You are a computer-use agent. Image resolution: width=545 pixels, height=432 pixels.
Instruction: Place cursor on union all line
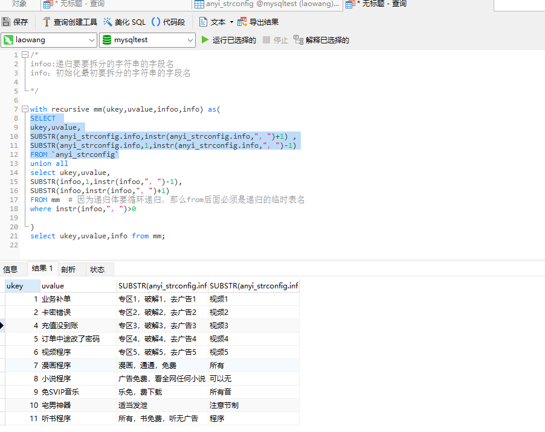pos(49,164)
